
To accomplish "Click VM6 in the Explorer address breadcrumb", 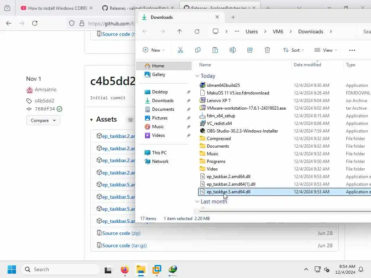I will (278, 31).
